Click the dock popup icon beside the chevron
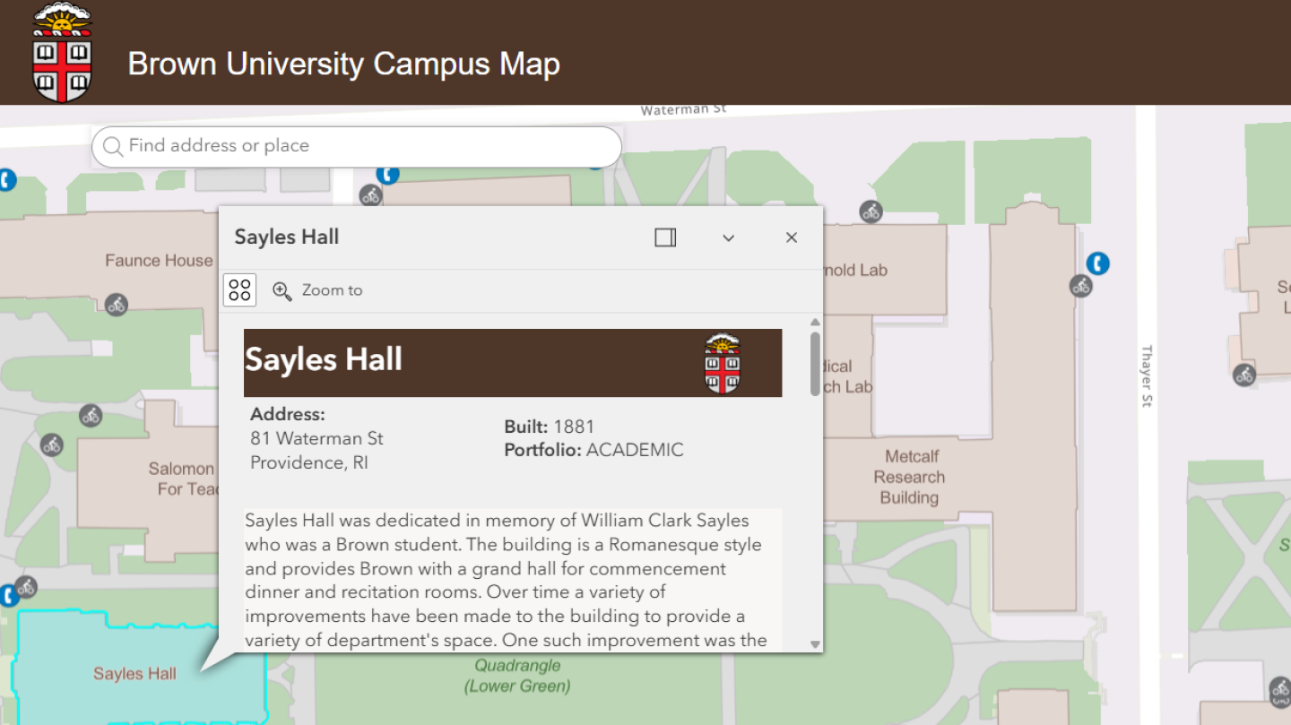The image size is (1291, 725). pos(665,237)
